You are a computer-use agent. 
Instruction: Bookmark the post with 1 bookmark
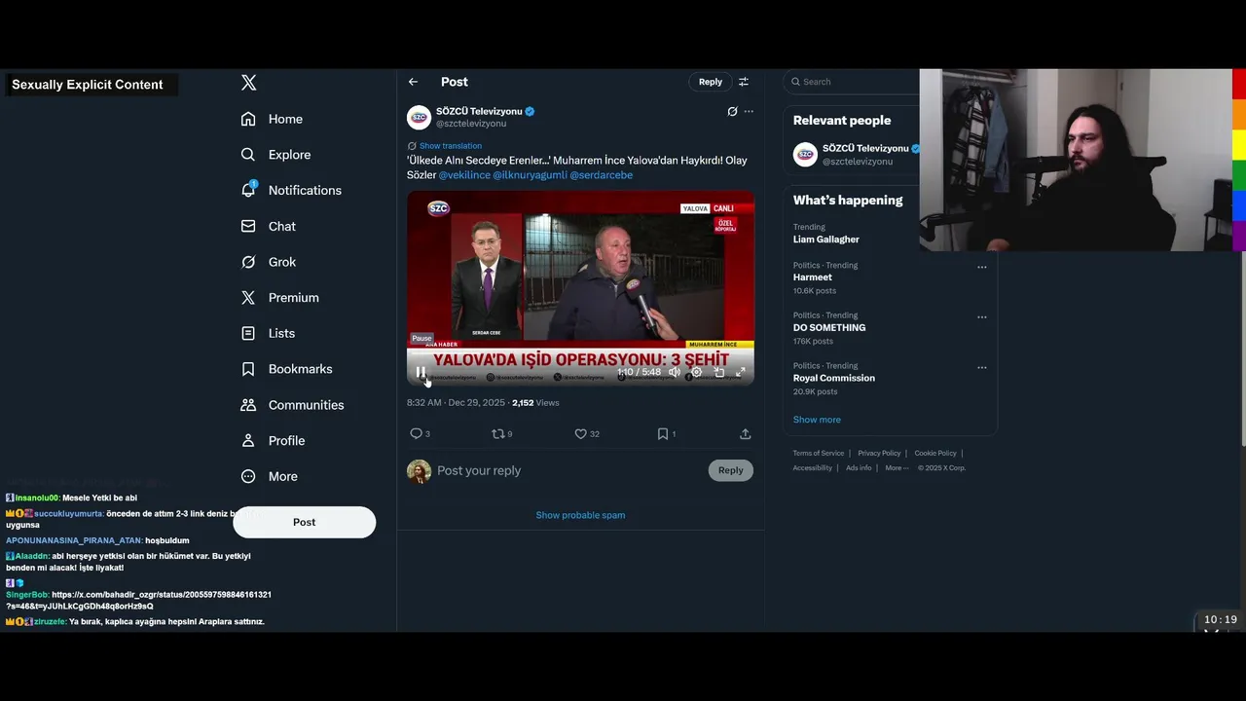pos(662,434)
